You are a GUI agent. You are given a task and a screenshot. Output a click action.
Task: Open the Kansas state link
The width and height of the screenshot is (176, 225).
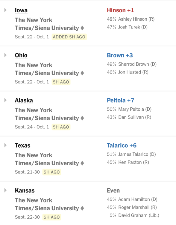(25, 190)
